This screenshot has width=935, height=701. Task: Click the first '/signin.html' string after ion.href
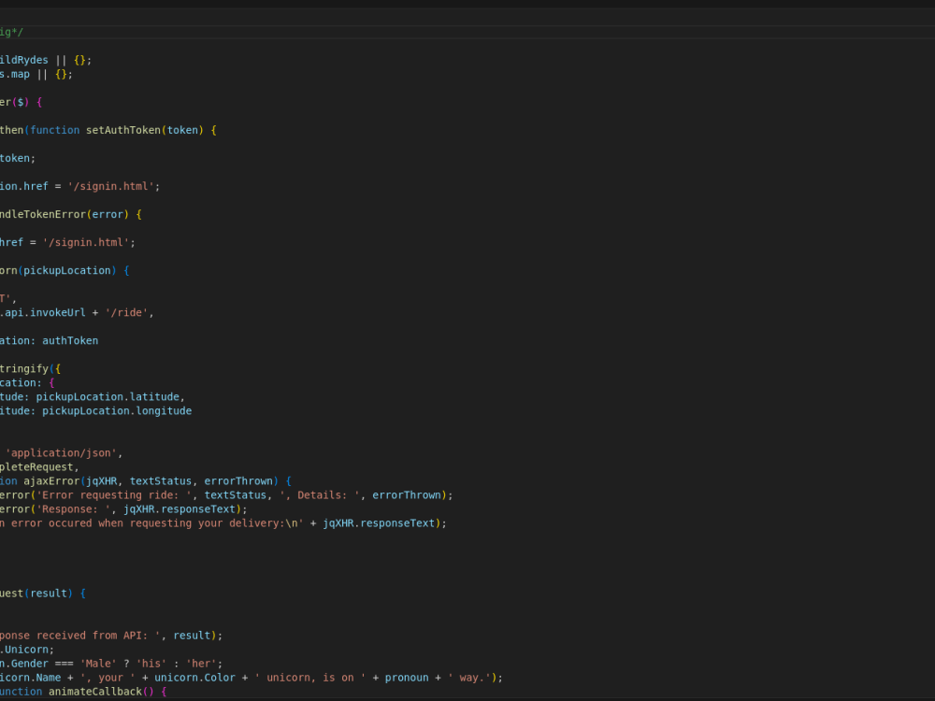(x=110, y=186)
